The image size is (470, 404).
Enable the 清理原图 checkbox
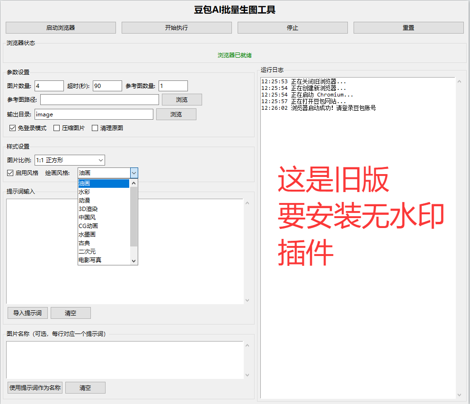point(95,128)
